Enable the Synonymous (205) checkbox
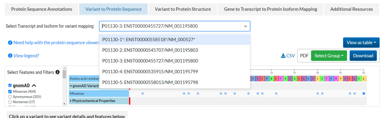Image resolution: width=389 pixels, height=118 pixels. pos(10,97)
